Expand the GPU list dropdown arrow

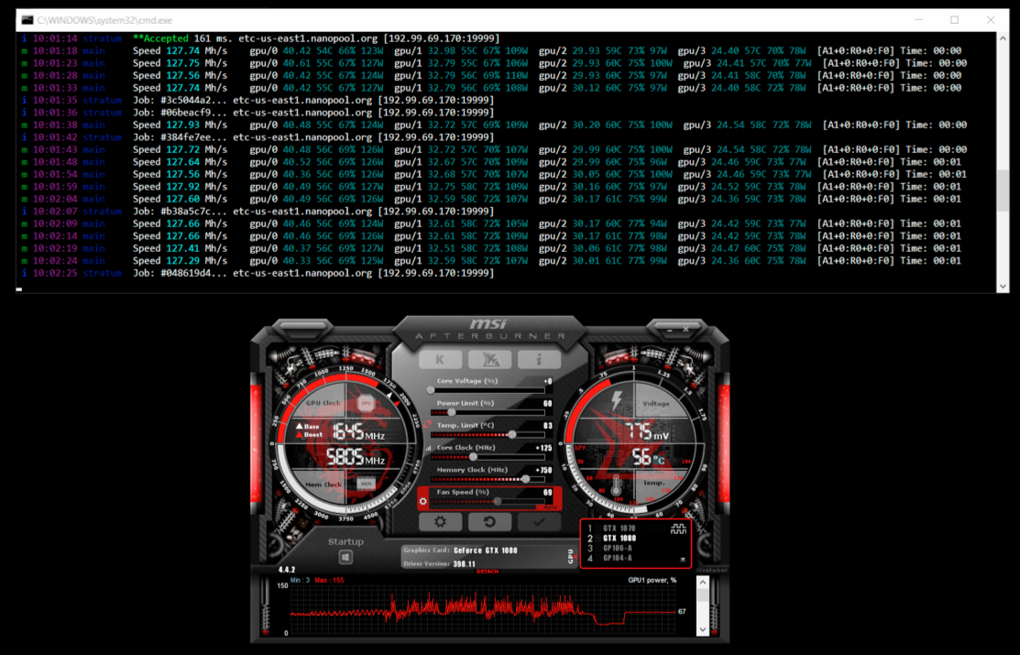683,560
